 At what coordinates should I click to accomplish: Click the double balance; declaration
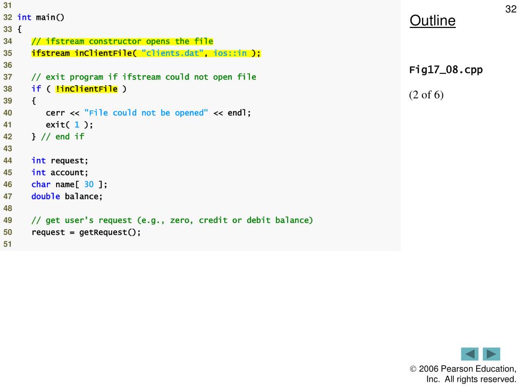click(67, 197)
